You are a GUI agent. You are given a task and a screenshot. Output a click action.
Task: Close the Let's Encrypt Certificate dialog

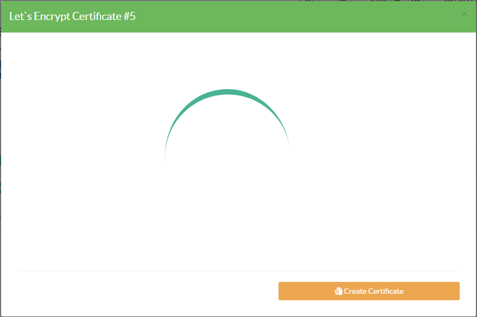pos(464,14)
